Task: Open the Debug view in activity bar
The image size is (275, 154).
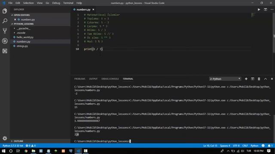Action: pyautogui.click(x=5, y=41)
